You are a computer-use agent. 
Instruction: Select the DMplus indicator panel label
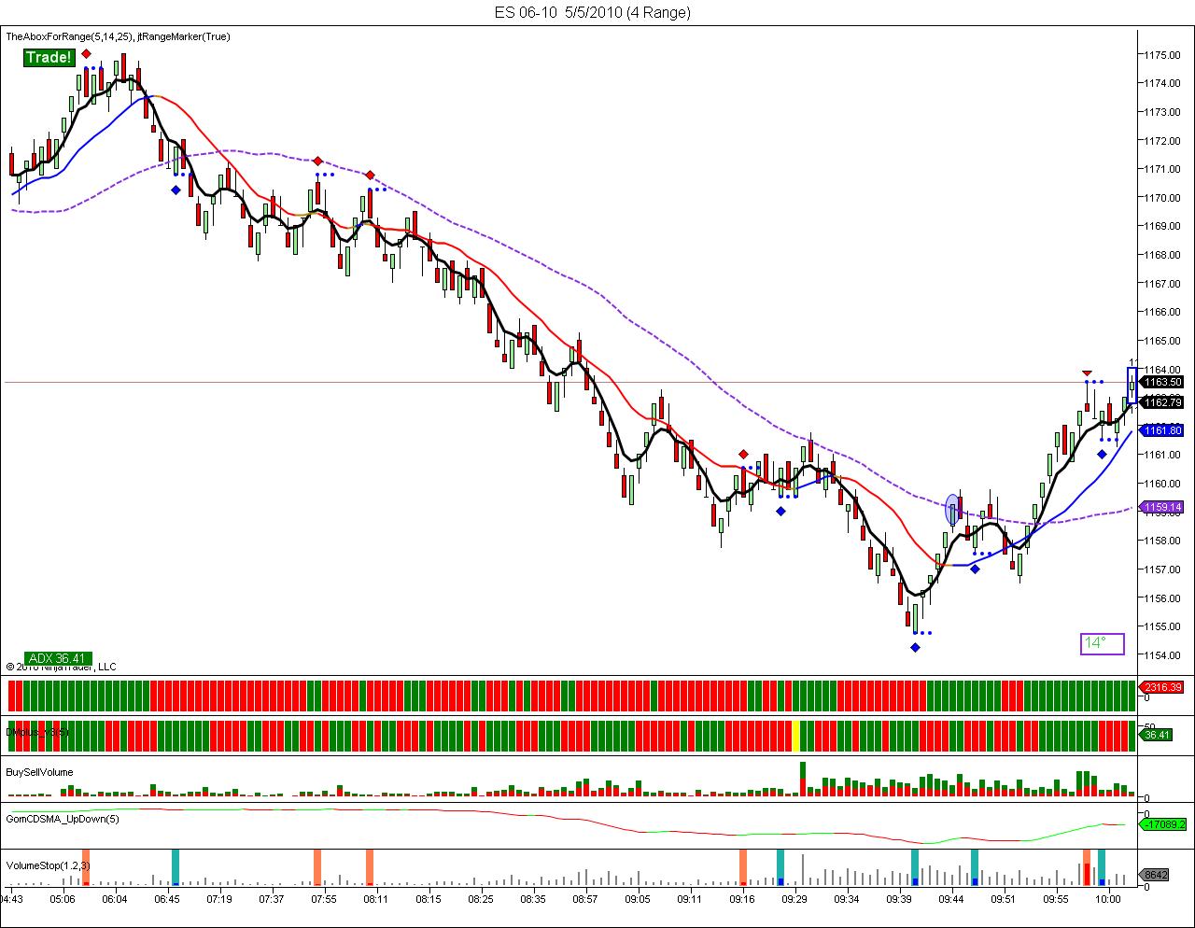coord(35,733)
